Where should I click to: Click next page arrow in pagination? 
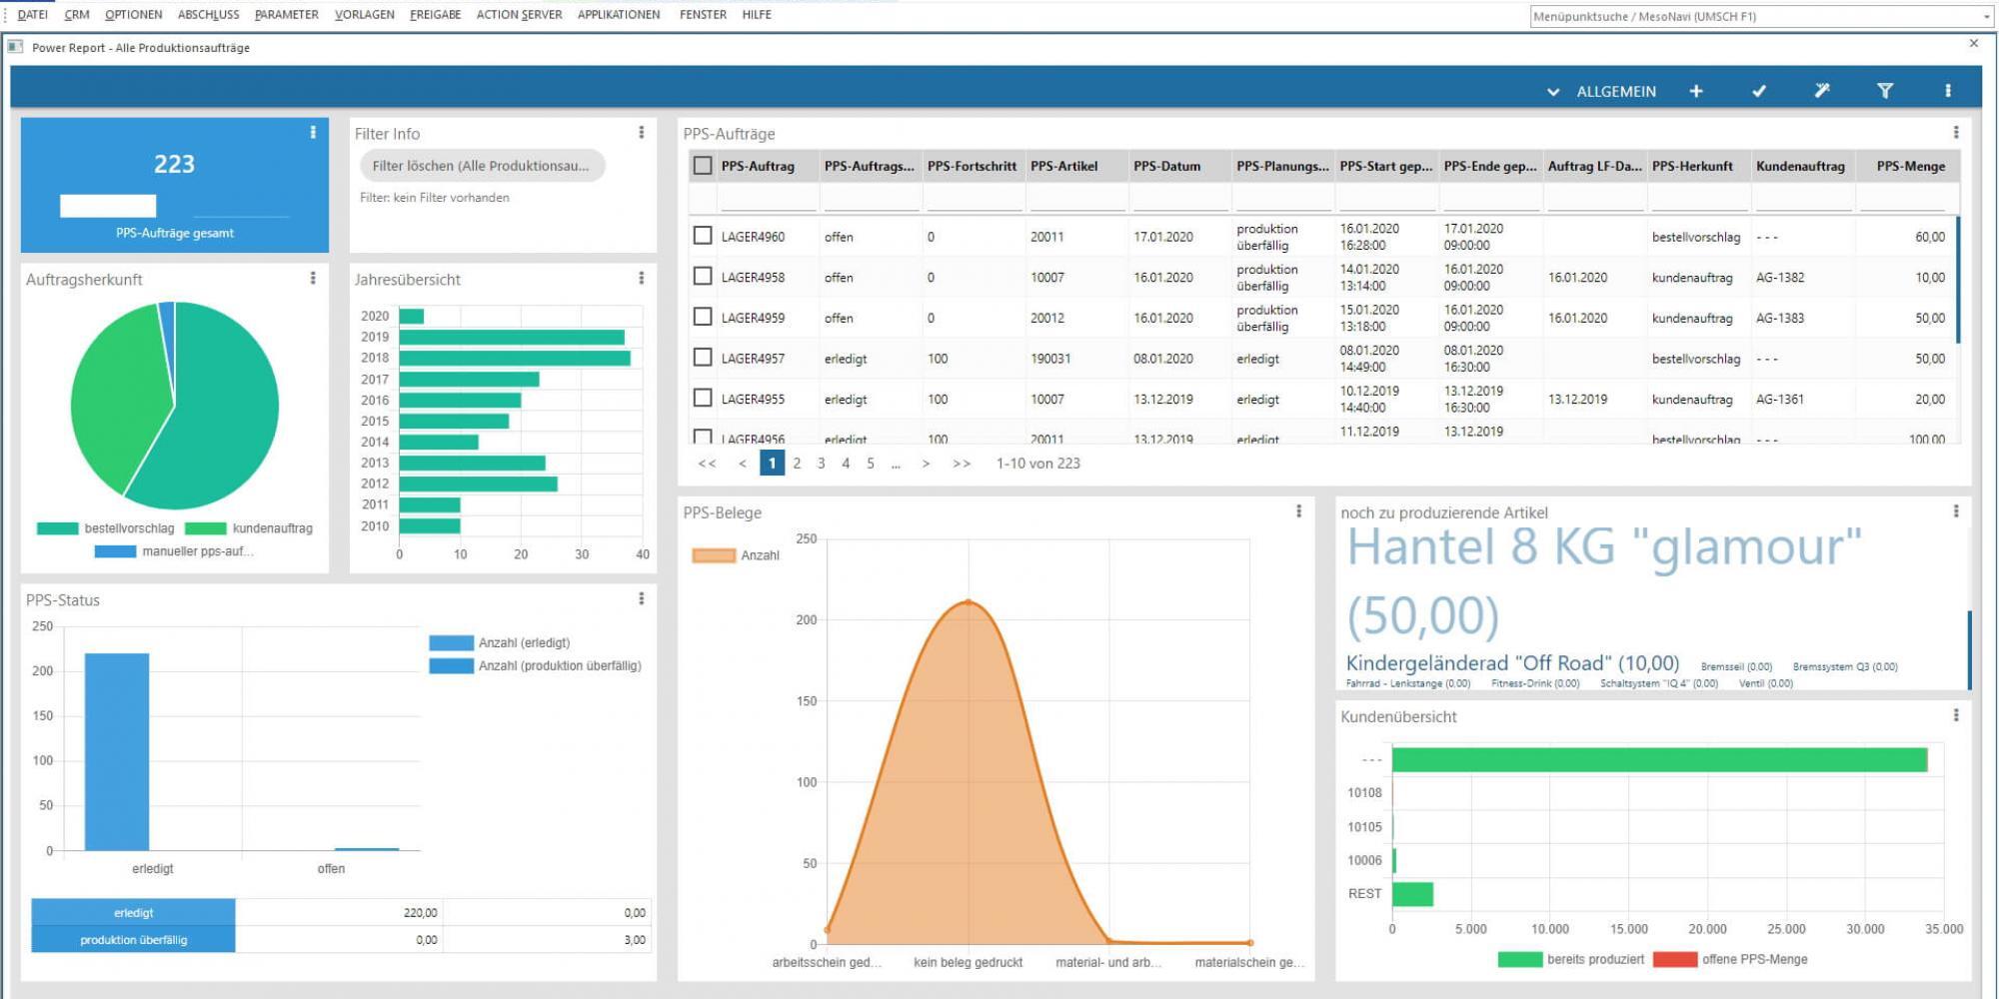point(926,463)
